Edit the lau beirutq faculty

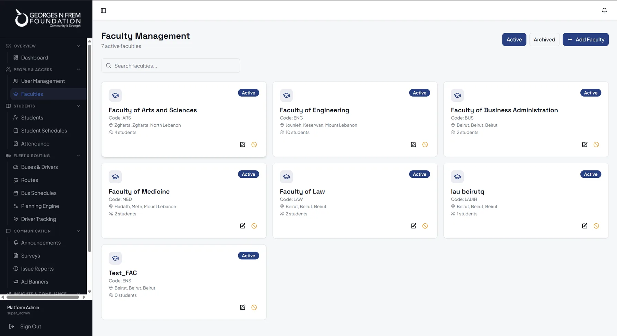tap(585, 226)
